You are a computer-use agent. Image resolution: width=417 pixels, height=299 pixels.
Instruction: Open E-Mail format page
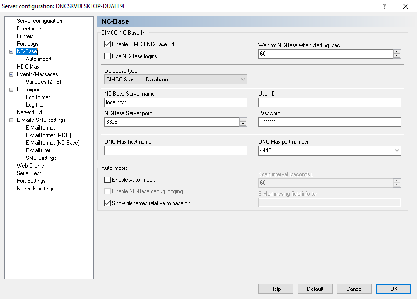tap(41, 128)
